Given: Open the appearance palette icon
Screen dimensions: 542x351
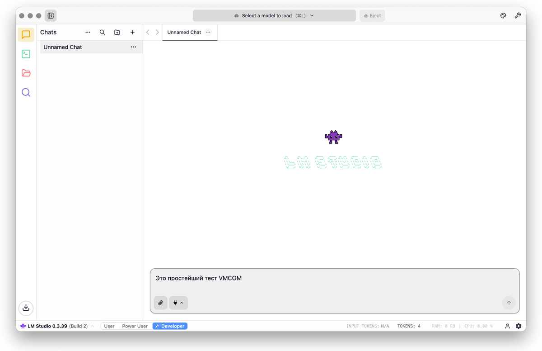Looking at the screenshot, I should point(503,15).
